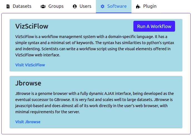Follow the Visit Jbrowse link
The width and height of the screenshot is (192, 136).
pos(28,122)
